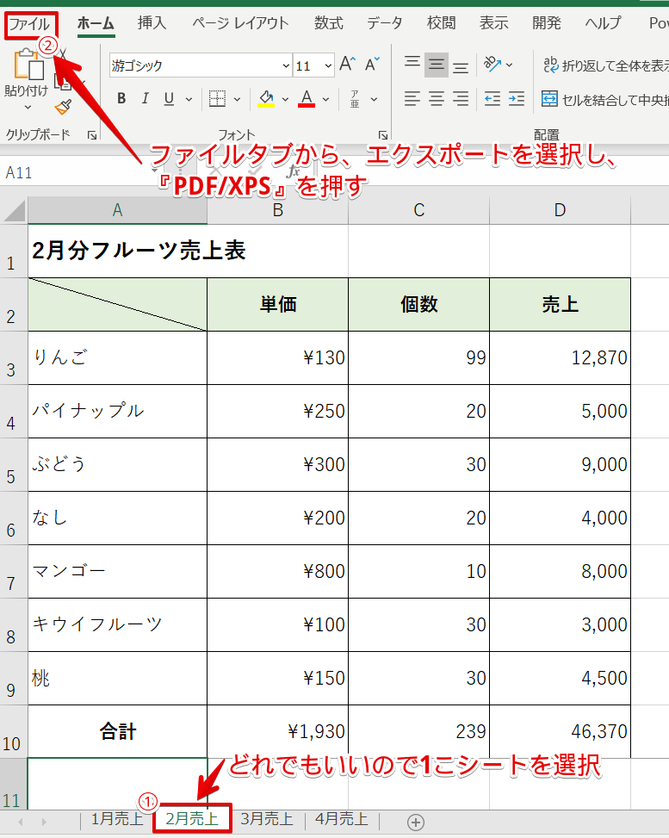Open the ヘルプ tab

[x=603, y=23]
